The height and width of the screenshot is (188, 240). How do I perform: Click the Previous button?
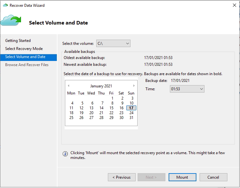121,177
